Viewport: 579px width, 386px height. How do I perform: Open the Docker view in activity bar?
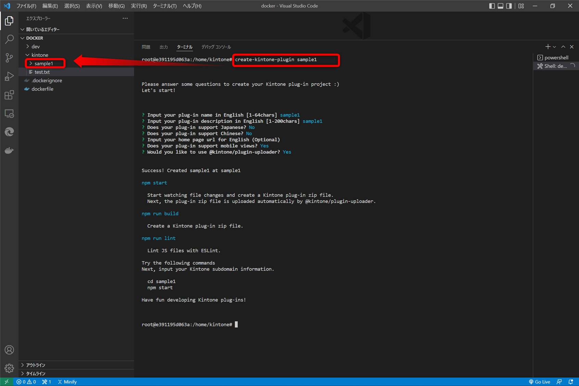[9, 150]
